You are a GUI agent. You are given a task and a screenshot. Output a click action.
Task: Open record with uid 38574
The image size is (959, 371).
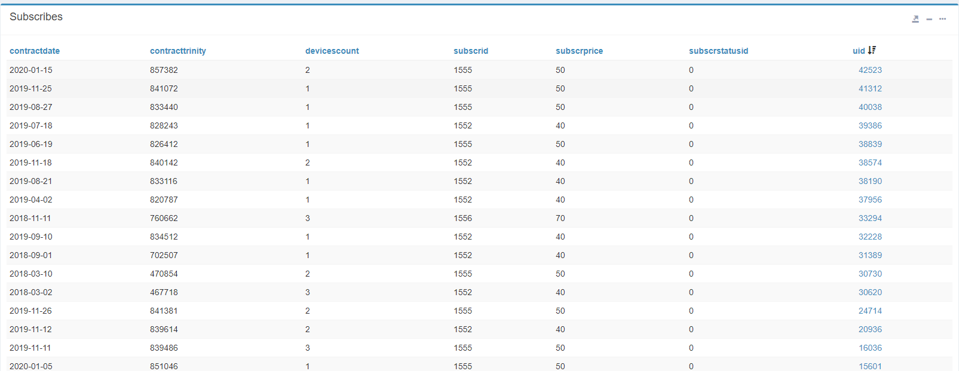point(870,162)
